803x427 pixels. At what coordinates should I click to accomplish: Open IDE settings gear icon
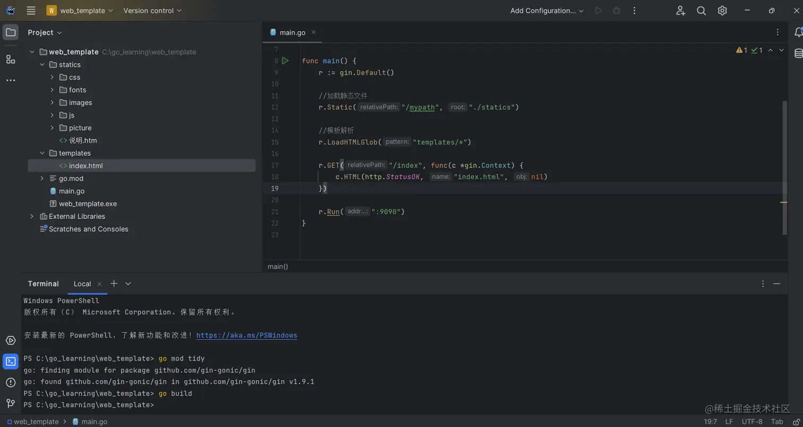[x=722, y=11]
